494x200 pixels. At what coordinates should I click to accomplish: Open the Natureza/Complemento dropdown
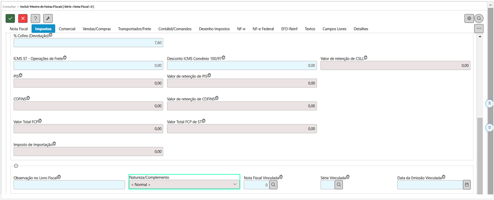pos(184,185)
